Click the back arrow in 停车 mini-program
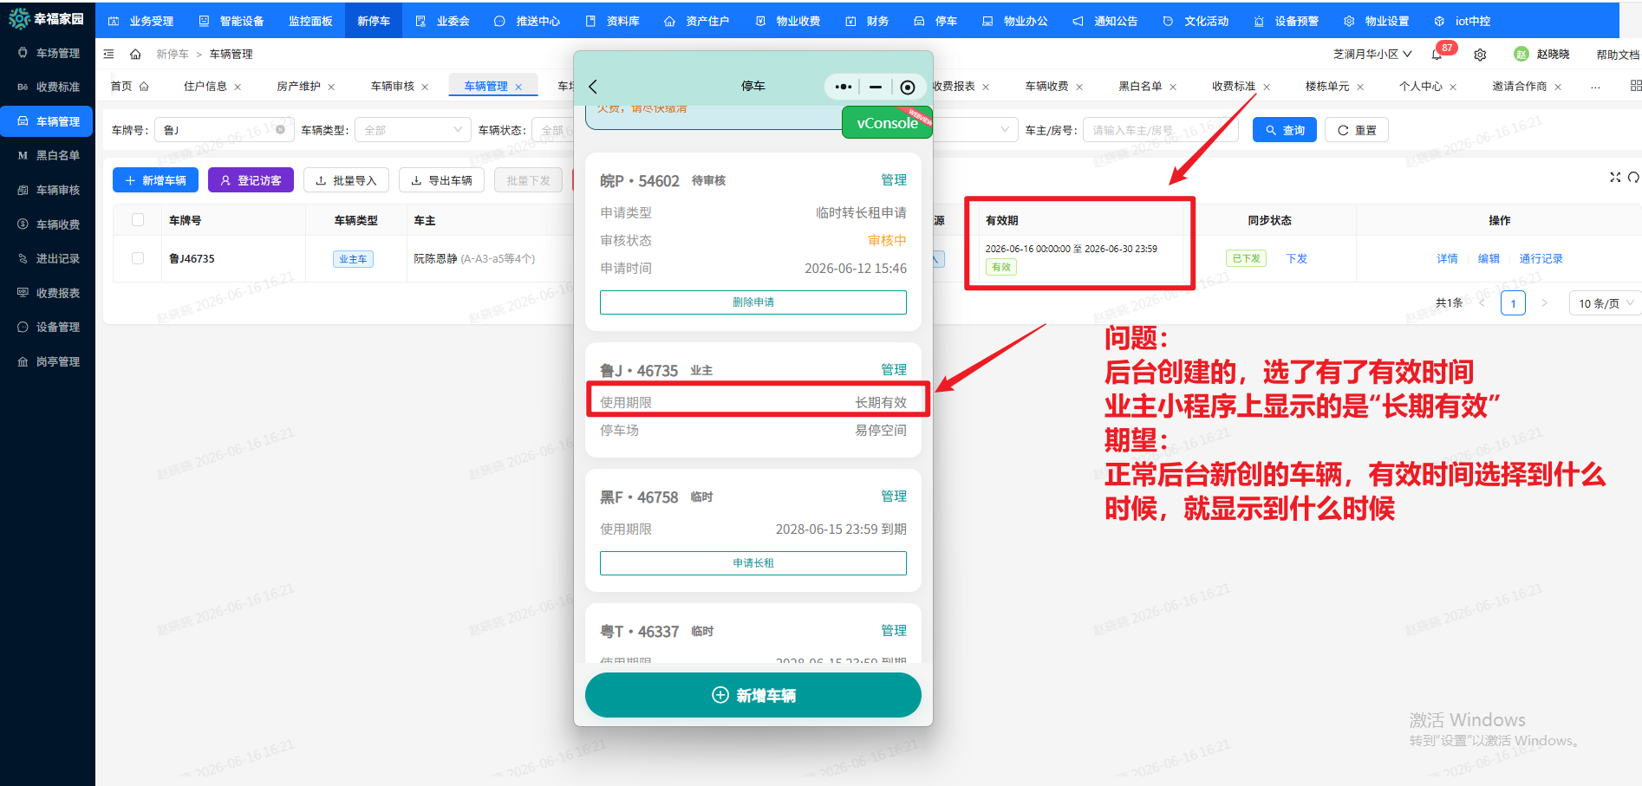The width and height of the screenshot is (1642, 786). pos(593,87)
